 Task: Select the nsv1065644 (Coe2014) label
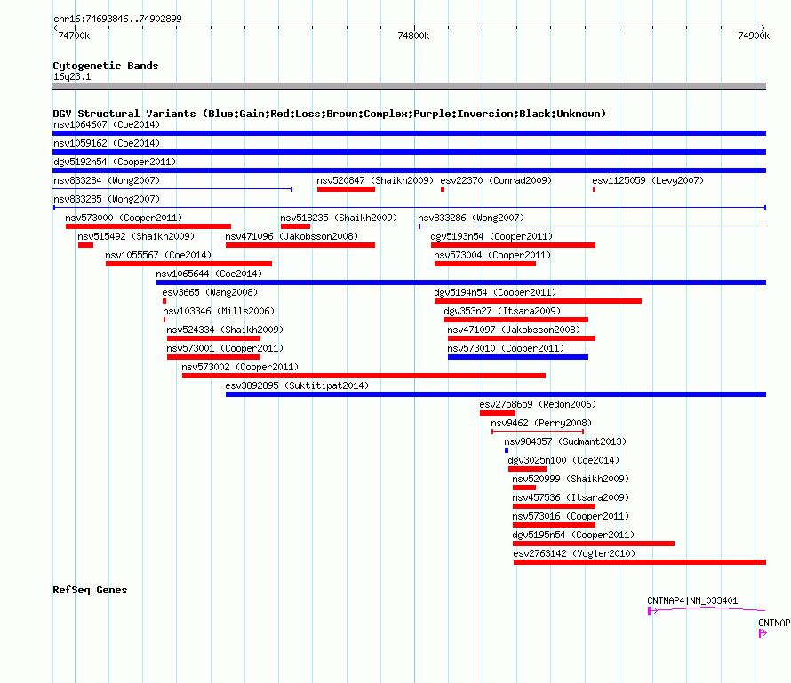coord(209,274)
